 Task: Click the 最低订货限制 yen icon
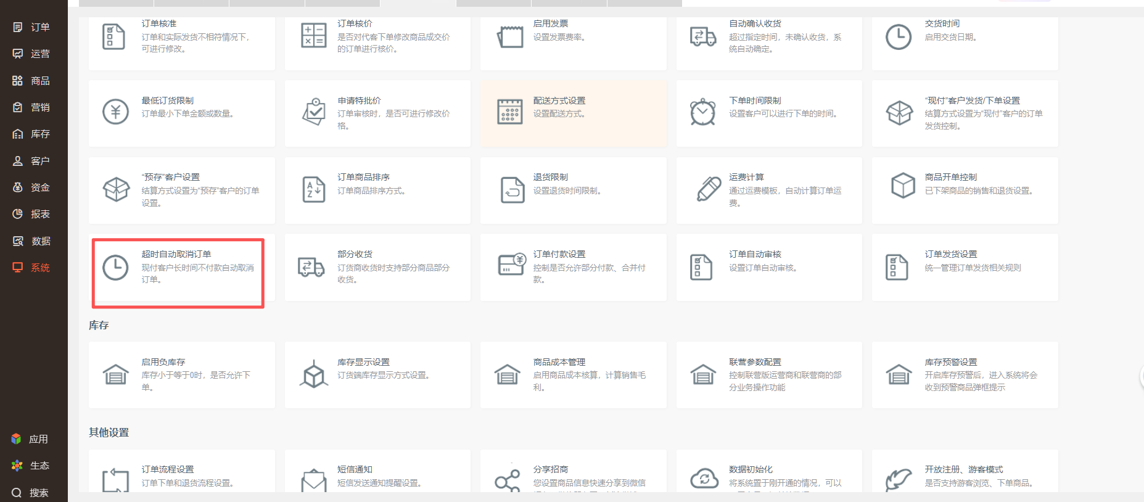pos(115,112)
